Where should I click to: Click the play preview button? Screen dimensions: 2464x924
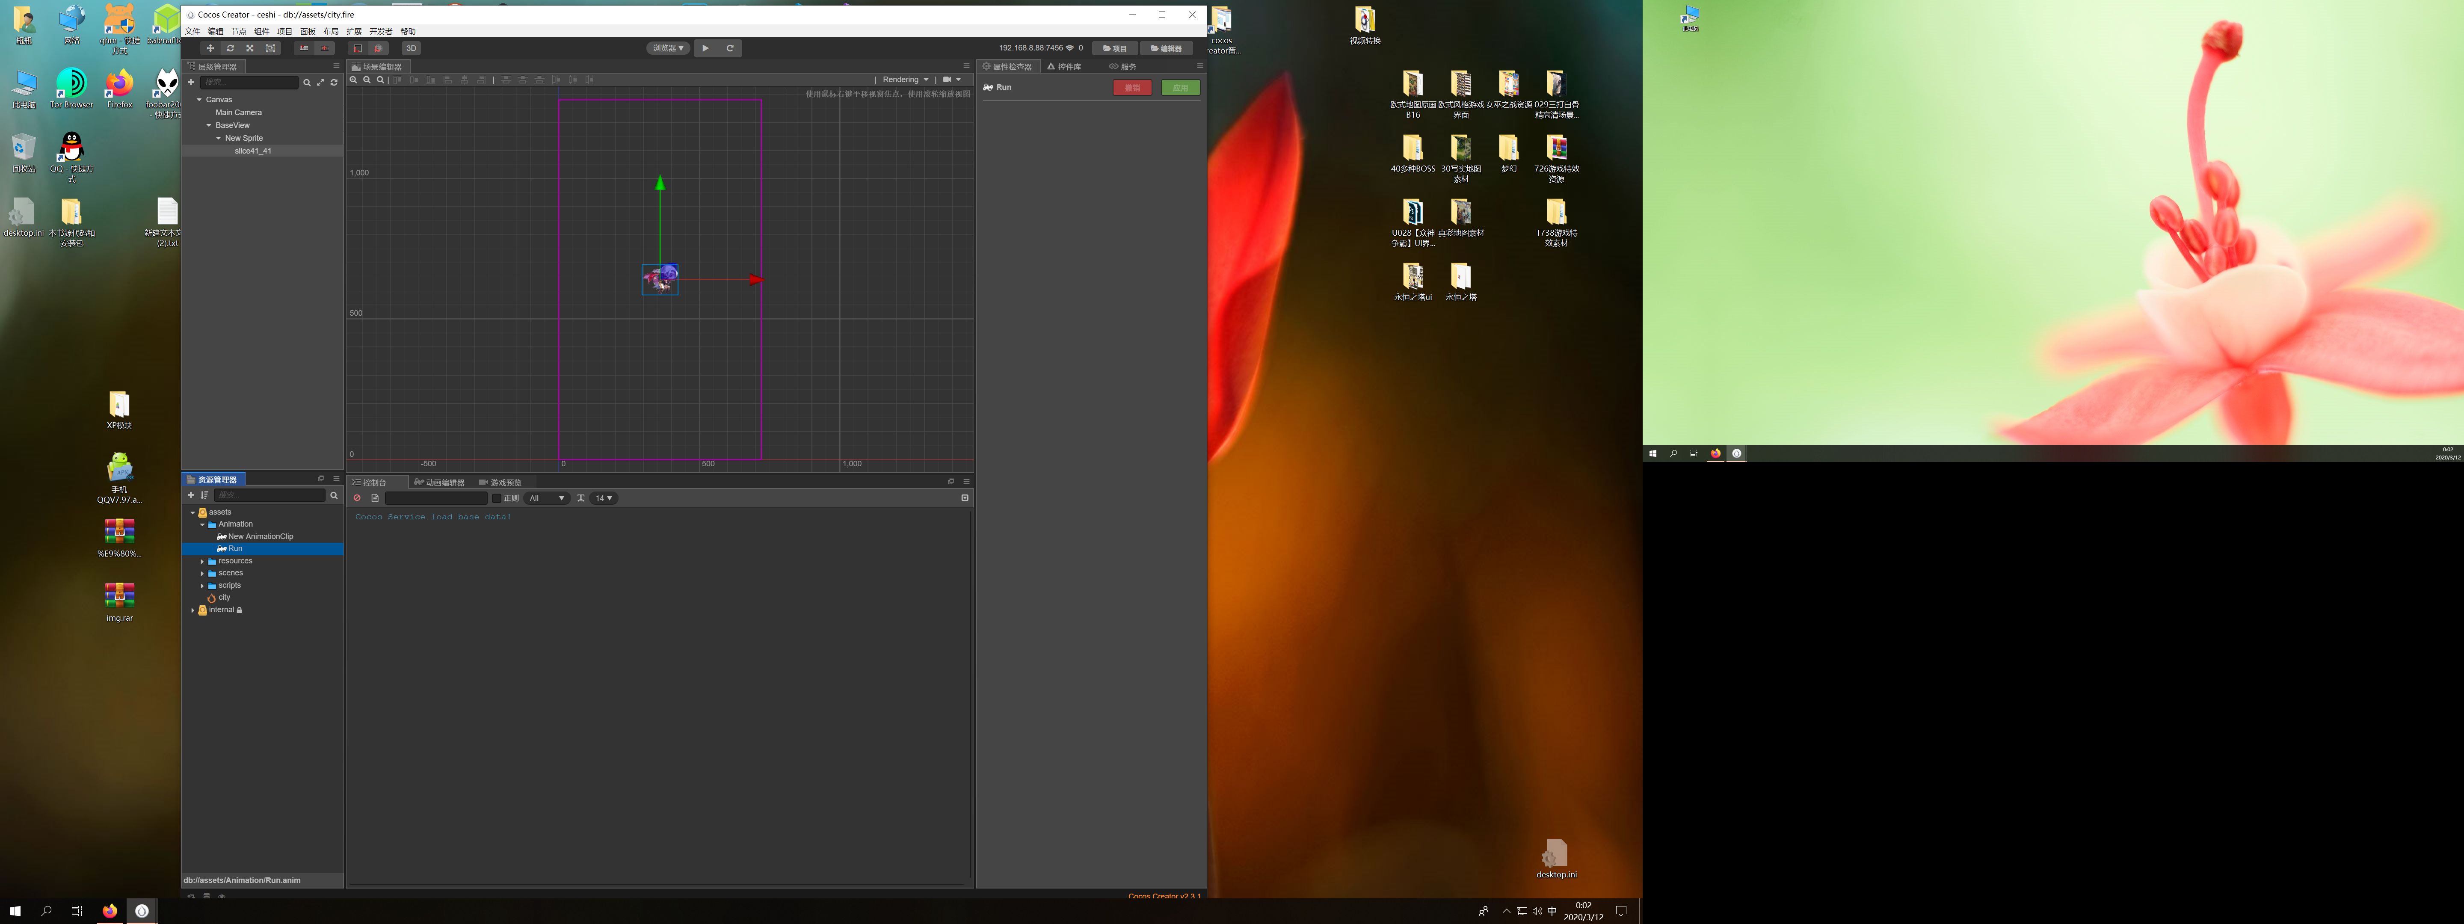pos(706,48)
